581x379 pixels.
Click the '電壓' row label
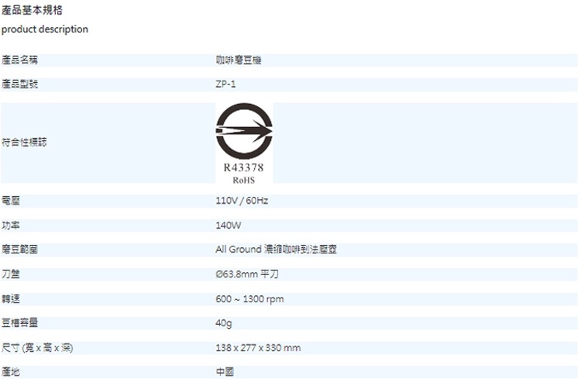pos(10,201)
